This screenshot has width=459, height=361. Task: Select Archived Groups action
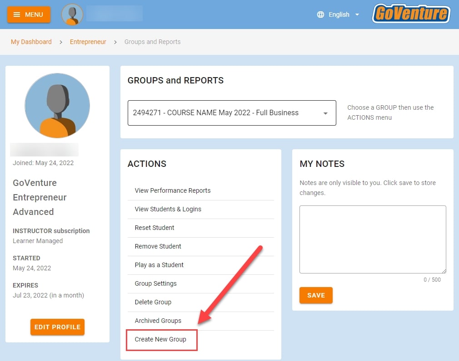coord(158,321)
